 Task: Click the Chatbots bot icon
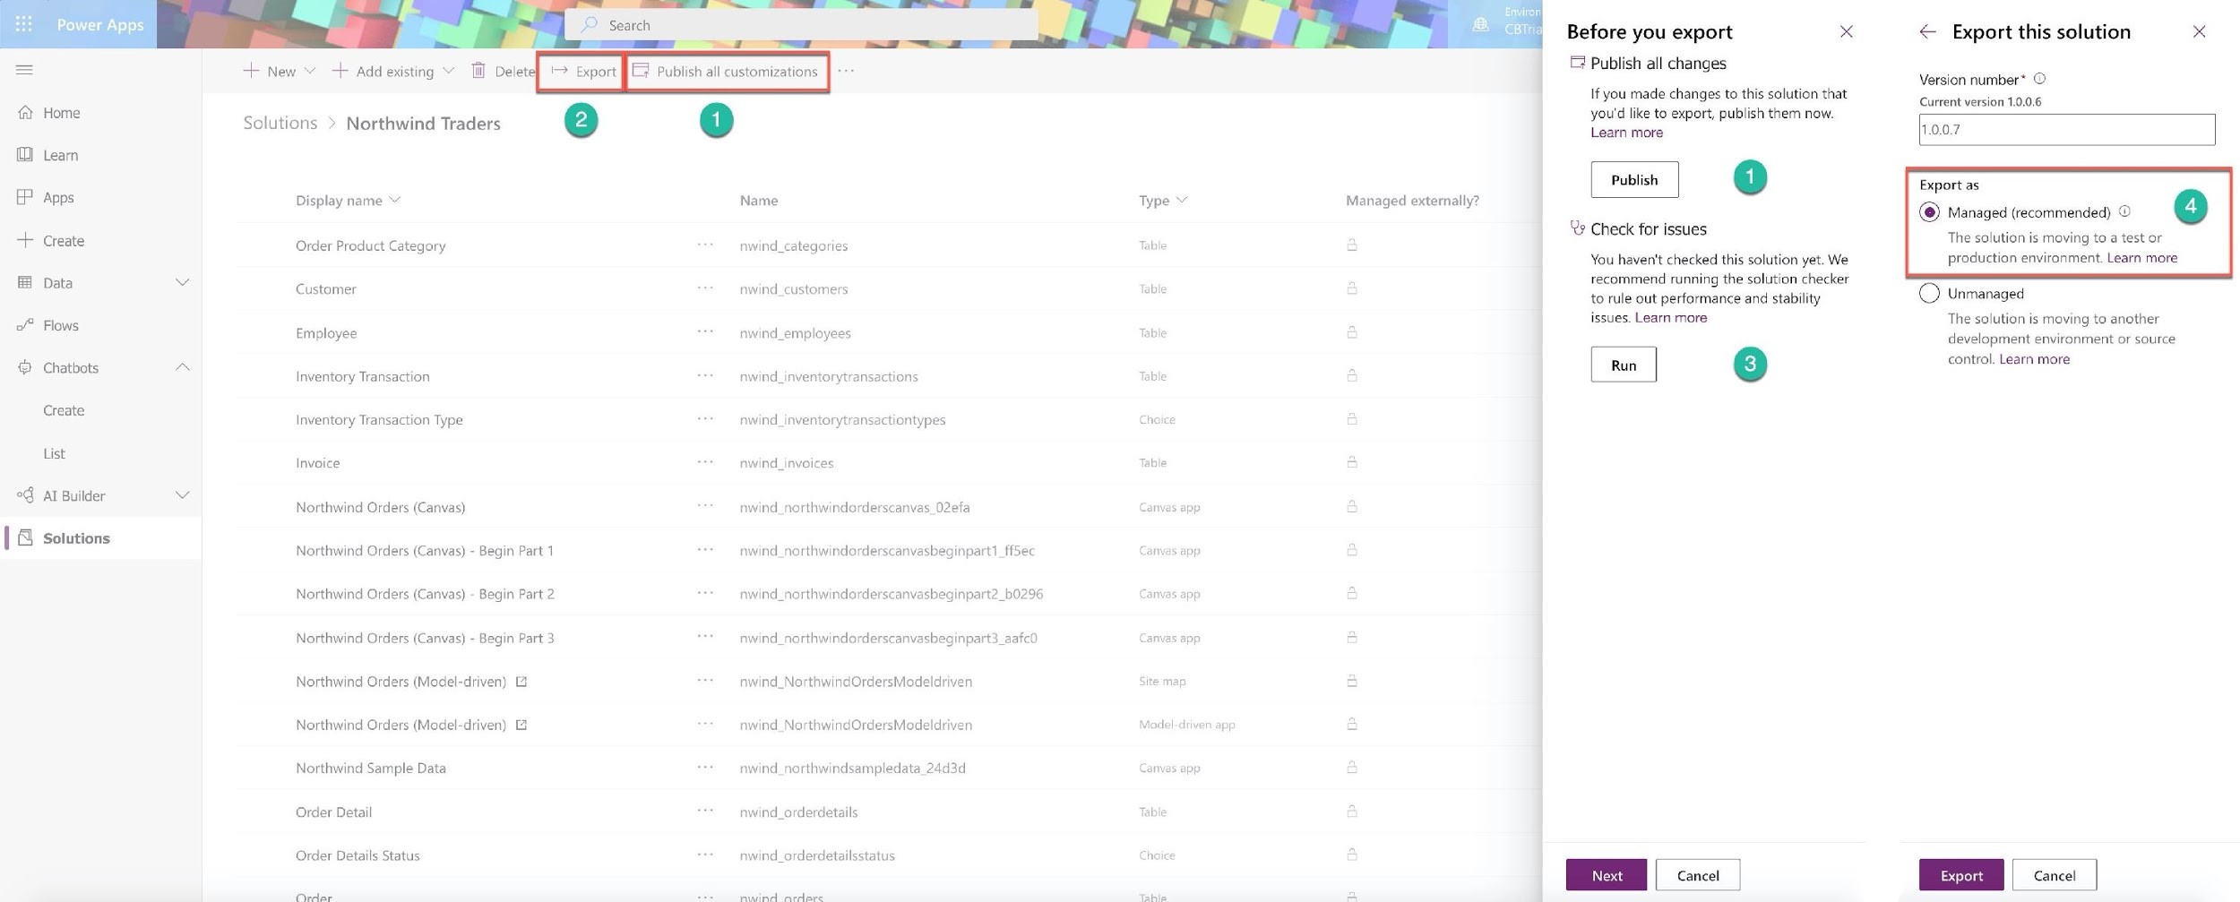tap(25, 367)
